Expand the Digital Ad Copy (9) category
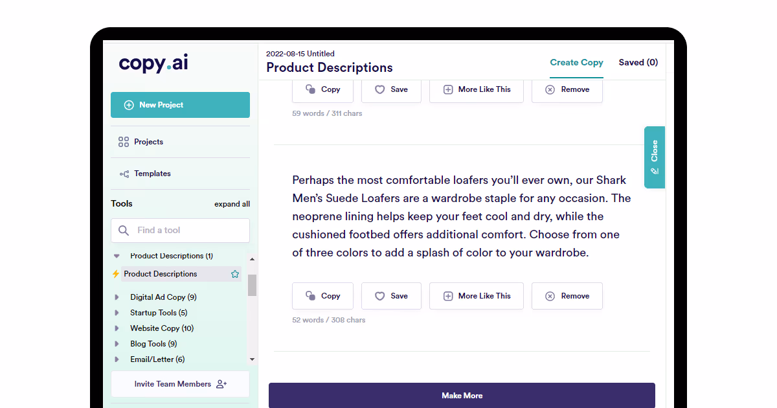Screen dimensions: 777x408 tap(117, 297)
